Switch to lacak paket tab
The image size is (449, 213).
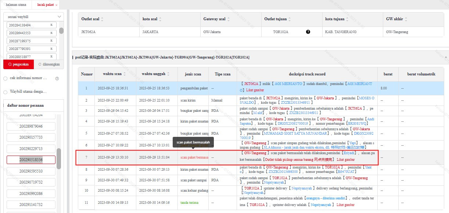tap(46, 5)
